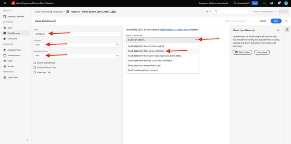
Task: Click the Secrets lock icon
Action: click(5, 66)
